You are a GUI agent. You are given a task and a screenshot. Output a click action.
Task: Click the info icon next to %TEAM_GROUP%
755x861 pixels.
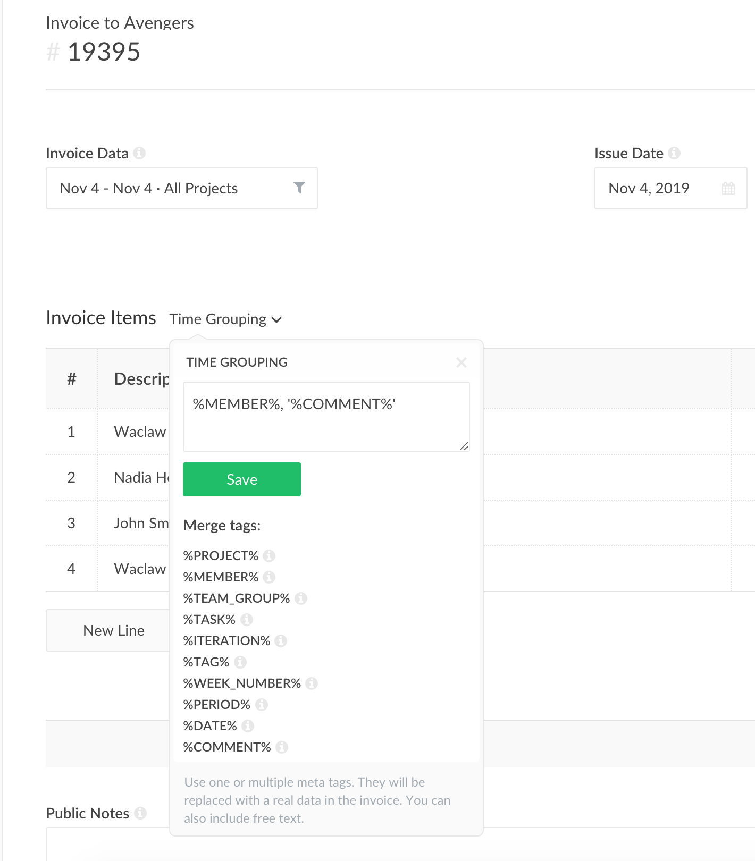click(x=301, y=598)
